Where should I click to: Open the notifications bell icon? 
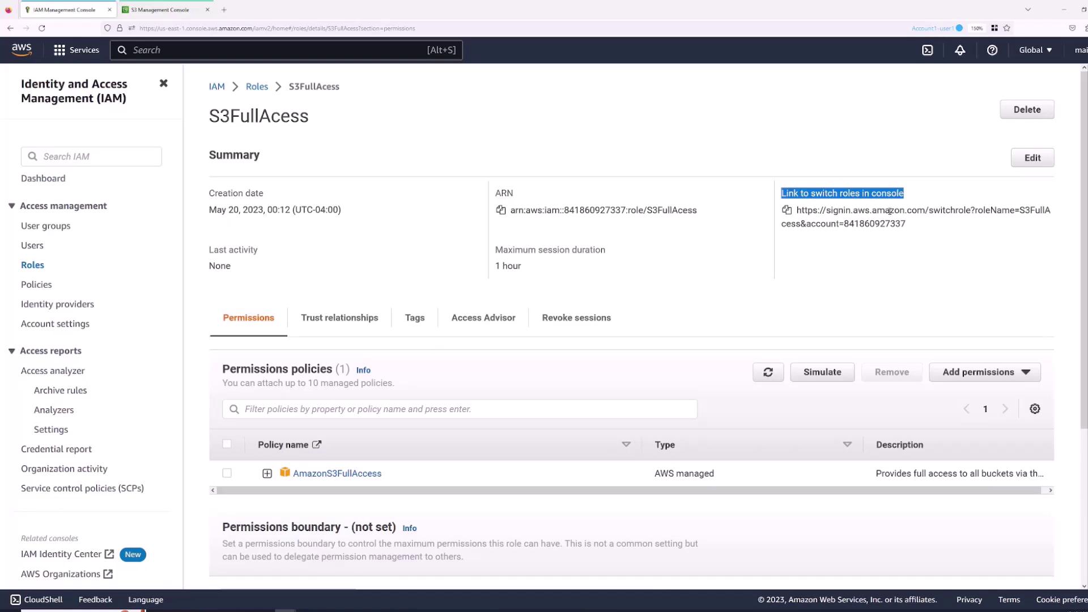pyautogui.click(x=960, y=50)
